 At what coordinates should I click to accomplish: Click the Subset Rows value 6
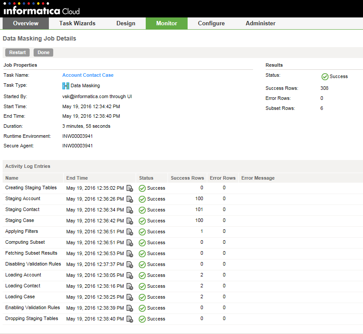322,108
